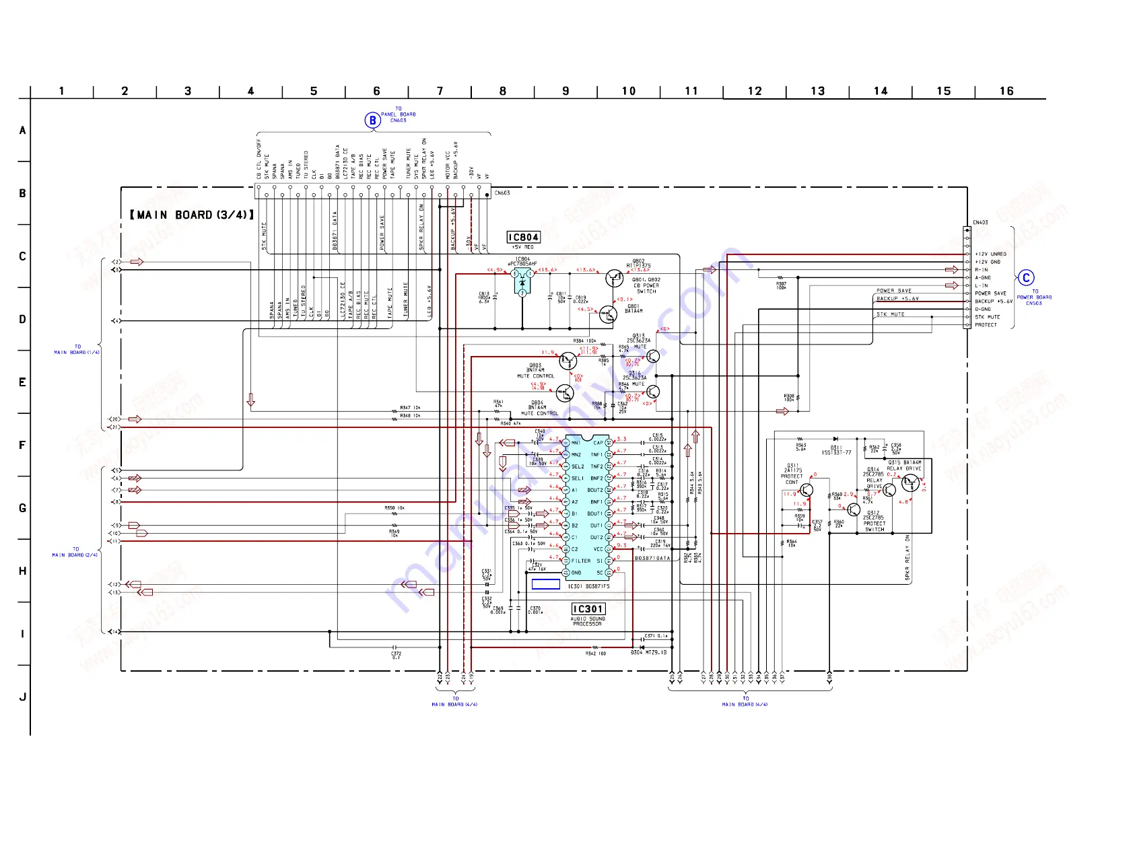Click the L-IN pin label
This screenshot has height=850, width=1131.
tap(982, 285)
